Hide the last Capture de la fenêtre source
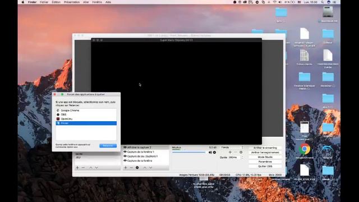The height and width of the screenshot is (202, 359). pyautogui.click(x=125, y=160)
